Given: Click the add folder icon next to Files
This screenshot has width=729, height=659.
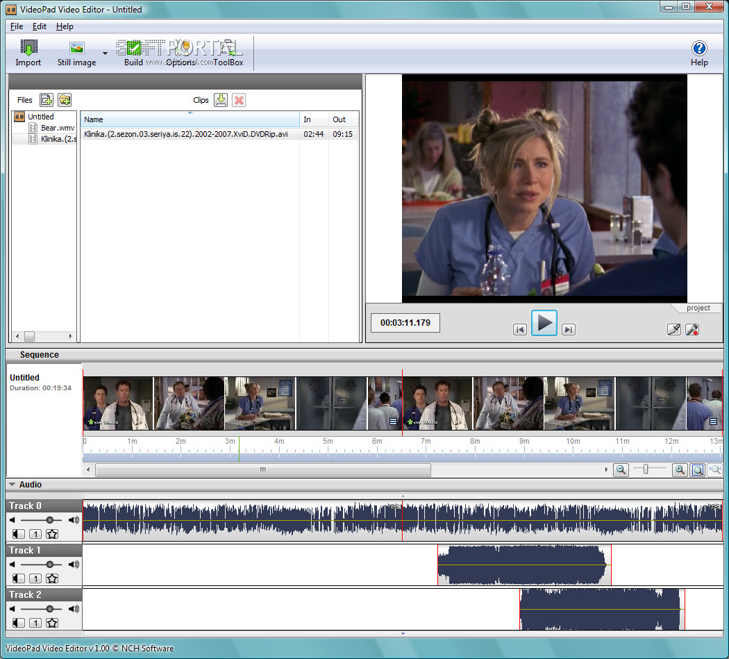Looking at the screenshot, I should click(x=65, y=99).
